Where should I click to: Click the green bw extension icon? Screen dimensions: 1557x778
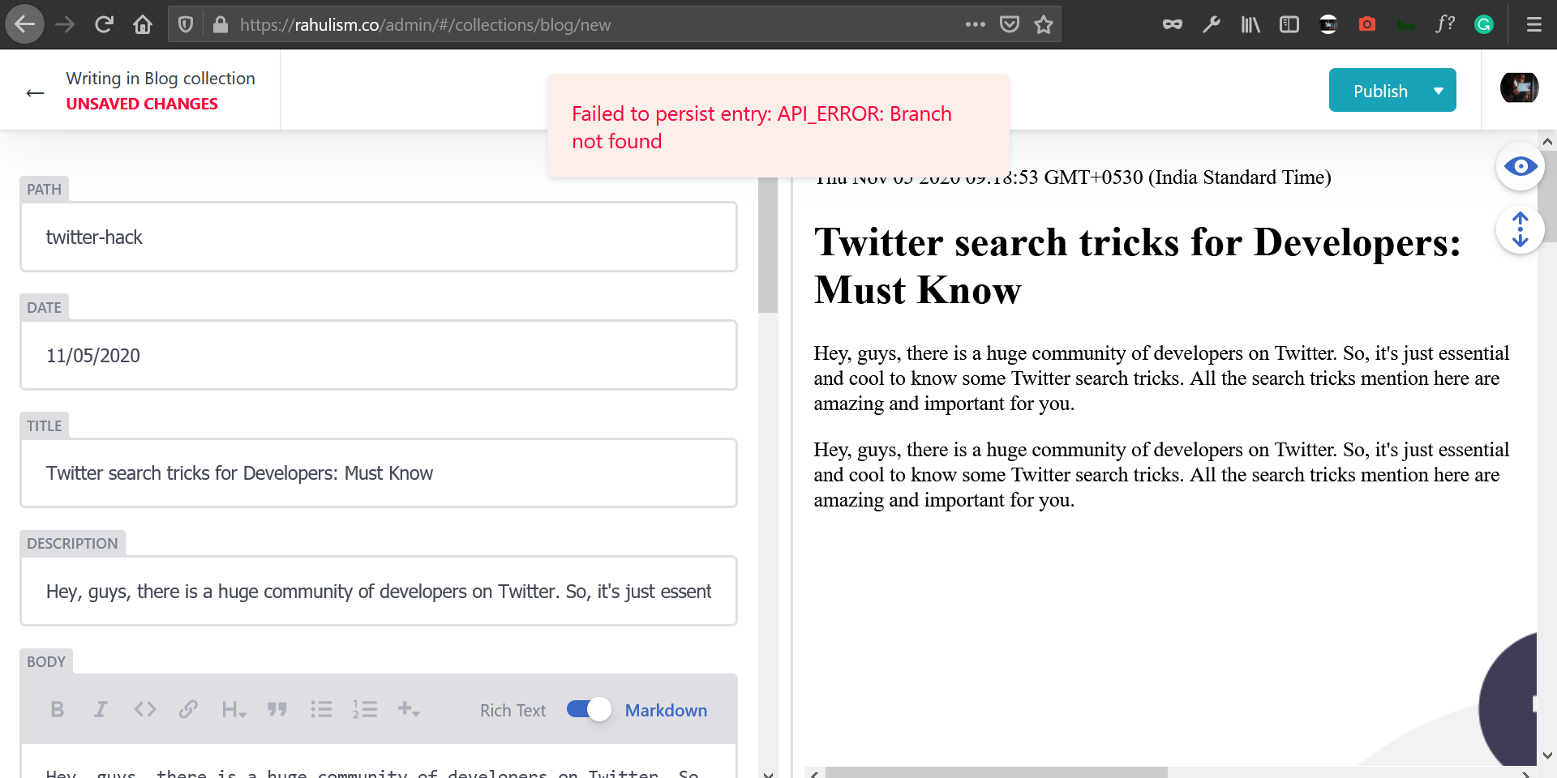[1406, 25]
